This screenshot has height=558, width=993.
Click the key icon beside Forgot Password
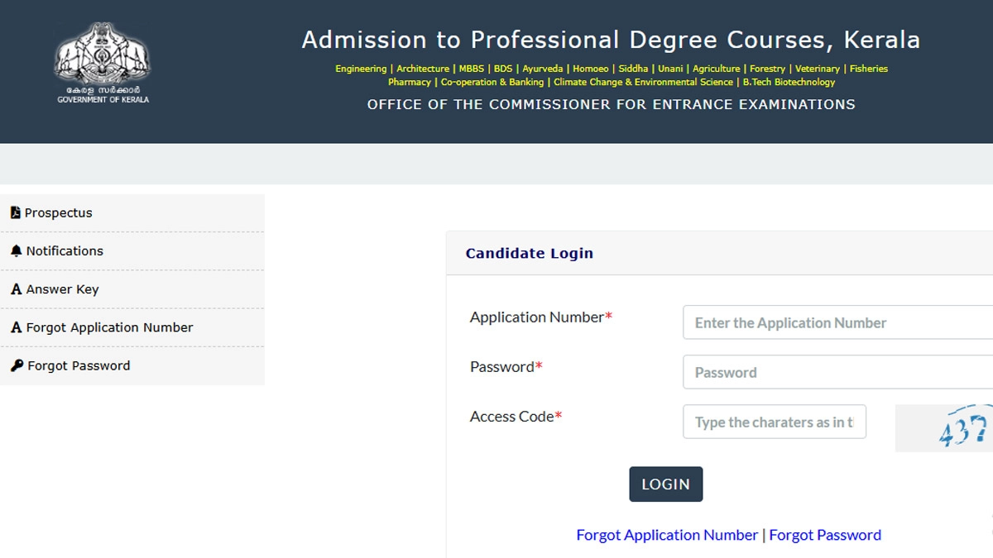click(x=15, y=365)
